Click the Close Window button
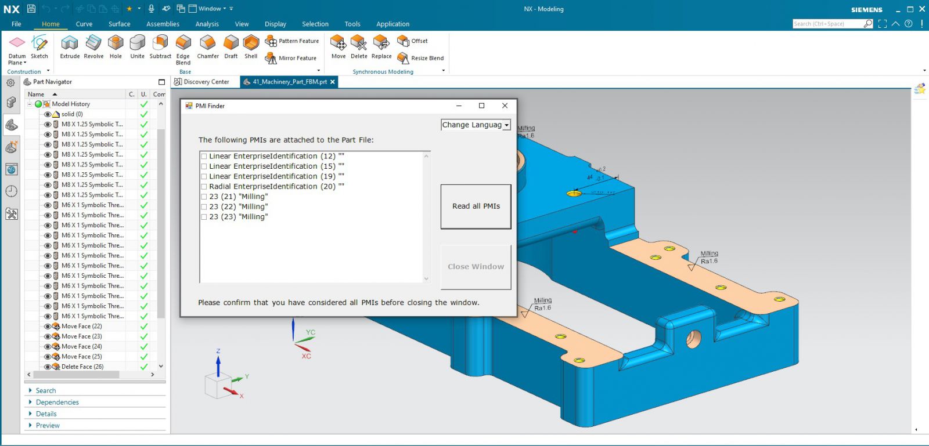This screenshot has height=446, width=929. (476, 267)
